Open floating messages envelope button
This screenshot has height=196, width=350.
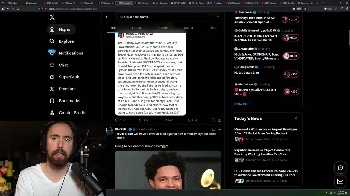click(x=340, y=182)
